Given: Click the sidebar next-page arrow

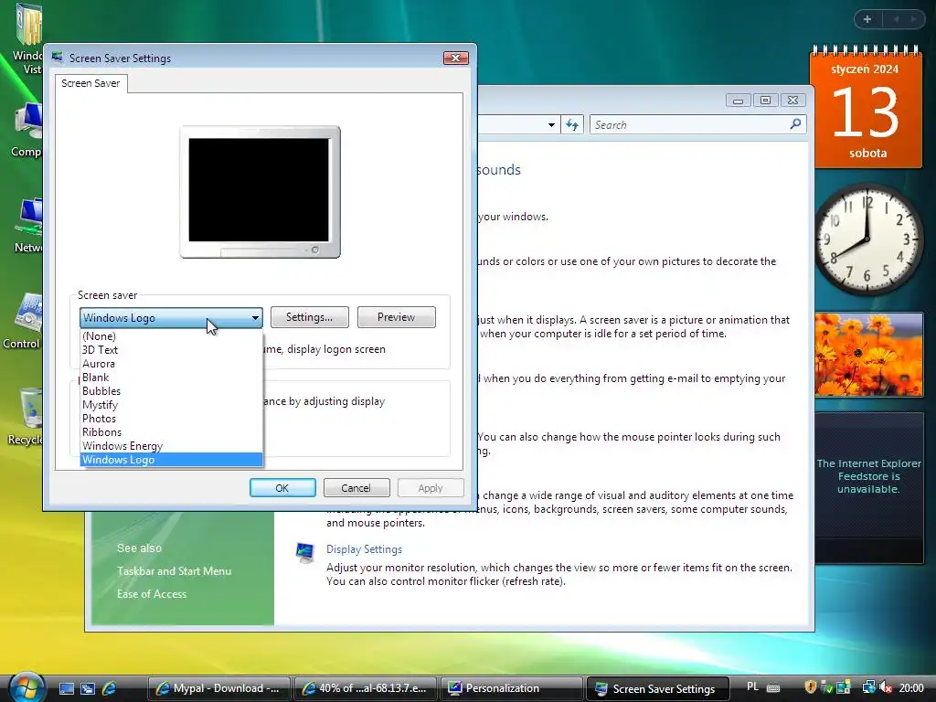Looking at the screenshot, I should pos(913,19).
